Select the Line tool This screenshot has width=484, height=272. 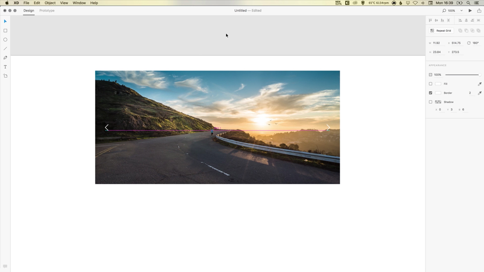[x=5, y=49]
